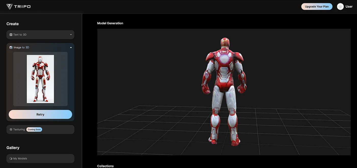Viewport: 357px width, 168px height.
Task: Select the Text to 3D label
Action: tap(20, 35)
